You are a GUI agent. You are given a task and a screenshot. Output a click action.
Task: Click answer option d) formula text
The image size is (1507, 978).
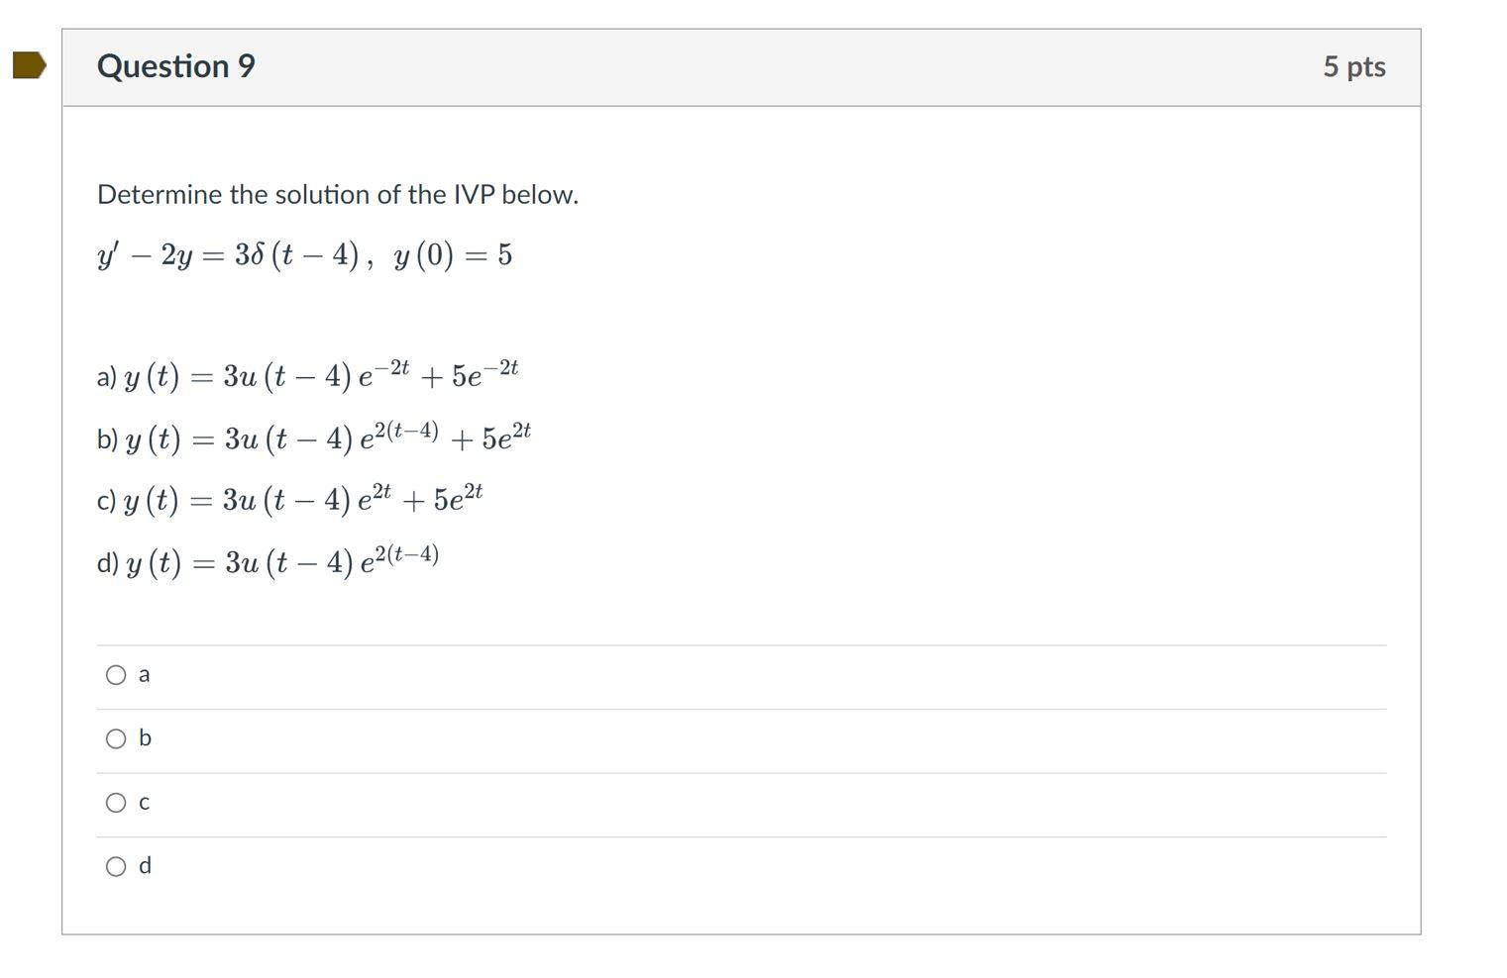[x=268, y=560]
